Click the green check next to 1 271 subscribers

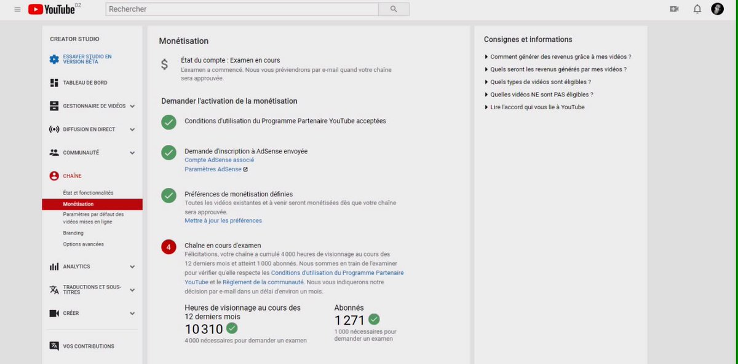pos(374,319)
